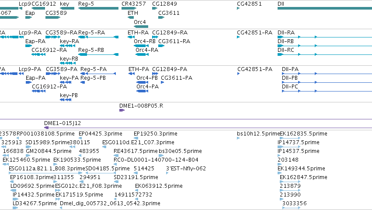Open the 'Lcp9-PA' protein label
The image size is (372, 210).
(30, 69)
